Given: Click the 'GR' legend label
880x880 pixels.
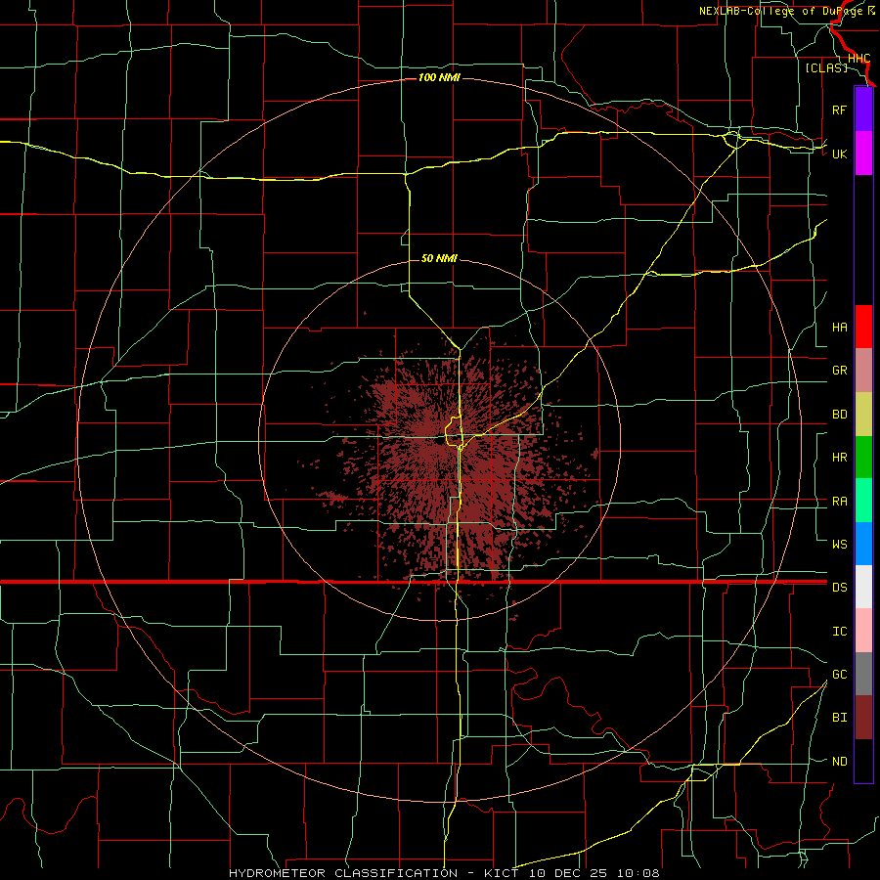Looking at the screenshot, I should [839, 371].
